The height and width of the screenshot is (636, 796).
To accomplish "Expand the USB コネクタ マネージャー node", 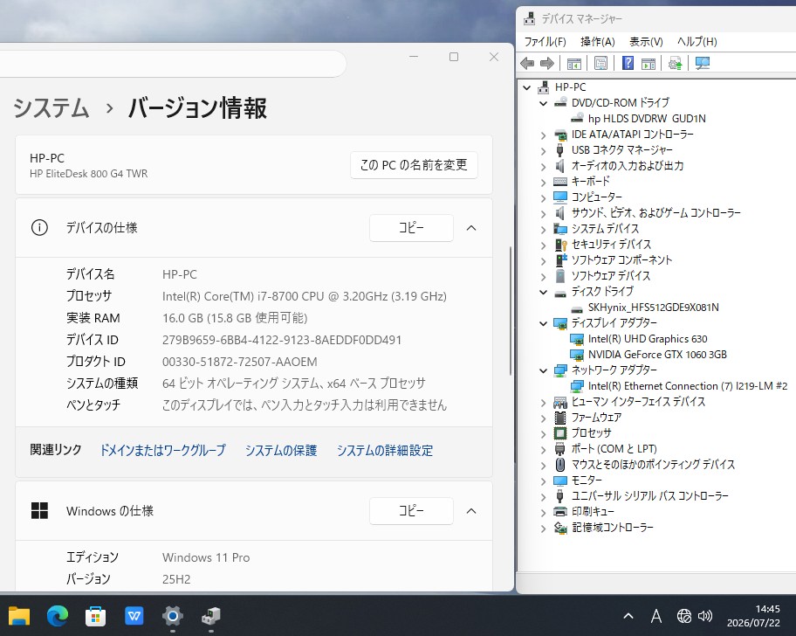I will coord(543,151).
